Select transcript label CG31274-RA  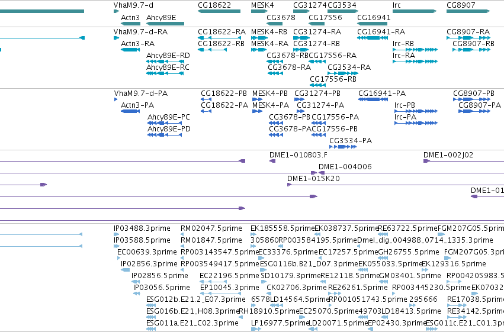[317, 32]
